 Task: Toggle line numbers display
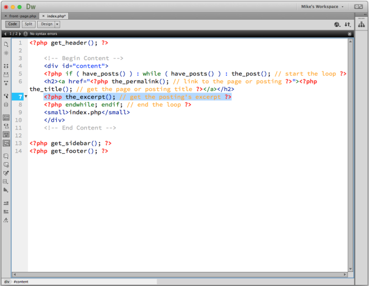[6, 117]
